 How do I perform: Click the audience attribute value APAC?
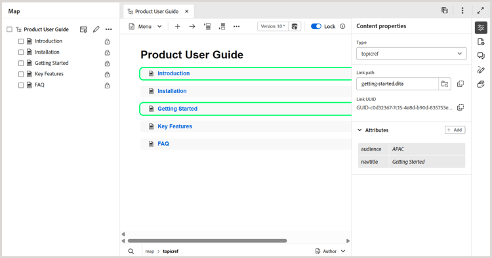[398, 149]
